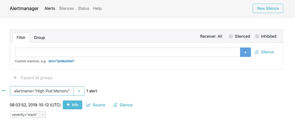Click the env="production" example matcher
The height and width of the screenshot is (123, 295).
tap(62, 61)
